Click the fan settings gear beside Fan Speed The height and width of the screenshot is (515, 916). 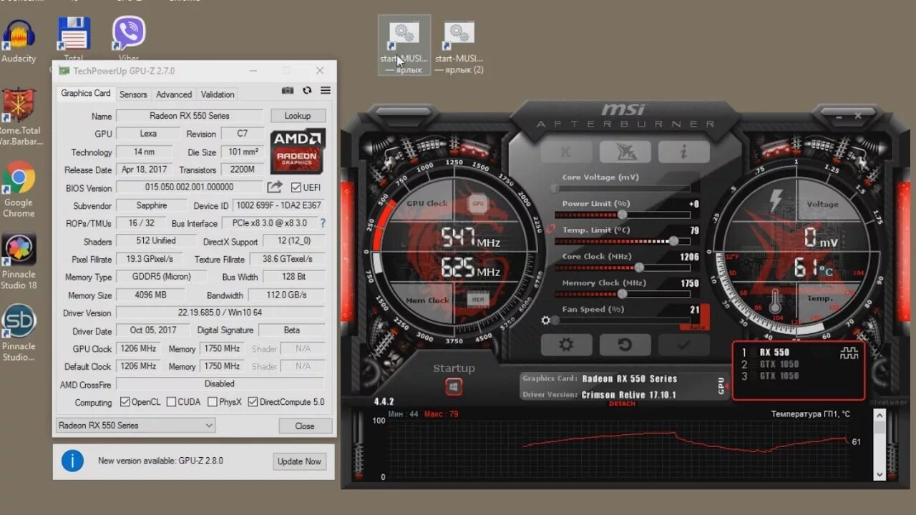tap(546, 320)
